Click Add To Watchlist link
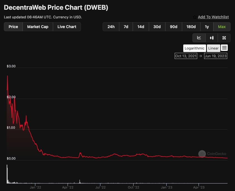Image resolution: width=235 pixels, height=191 pixels. [x=213, y=17]
